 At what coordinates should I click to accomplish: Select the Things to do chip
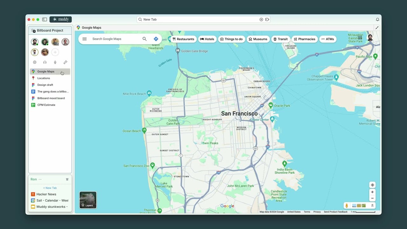(x=231, y=39)
